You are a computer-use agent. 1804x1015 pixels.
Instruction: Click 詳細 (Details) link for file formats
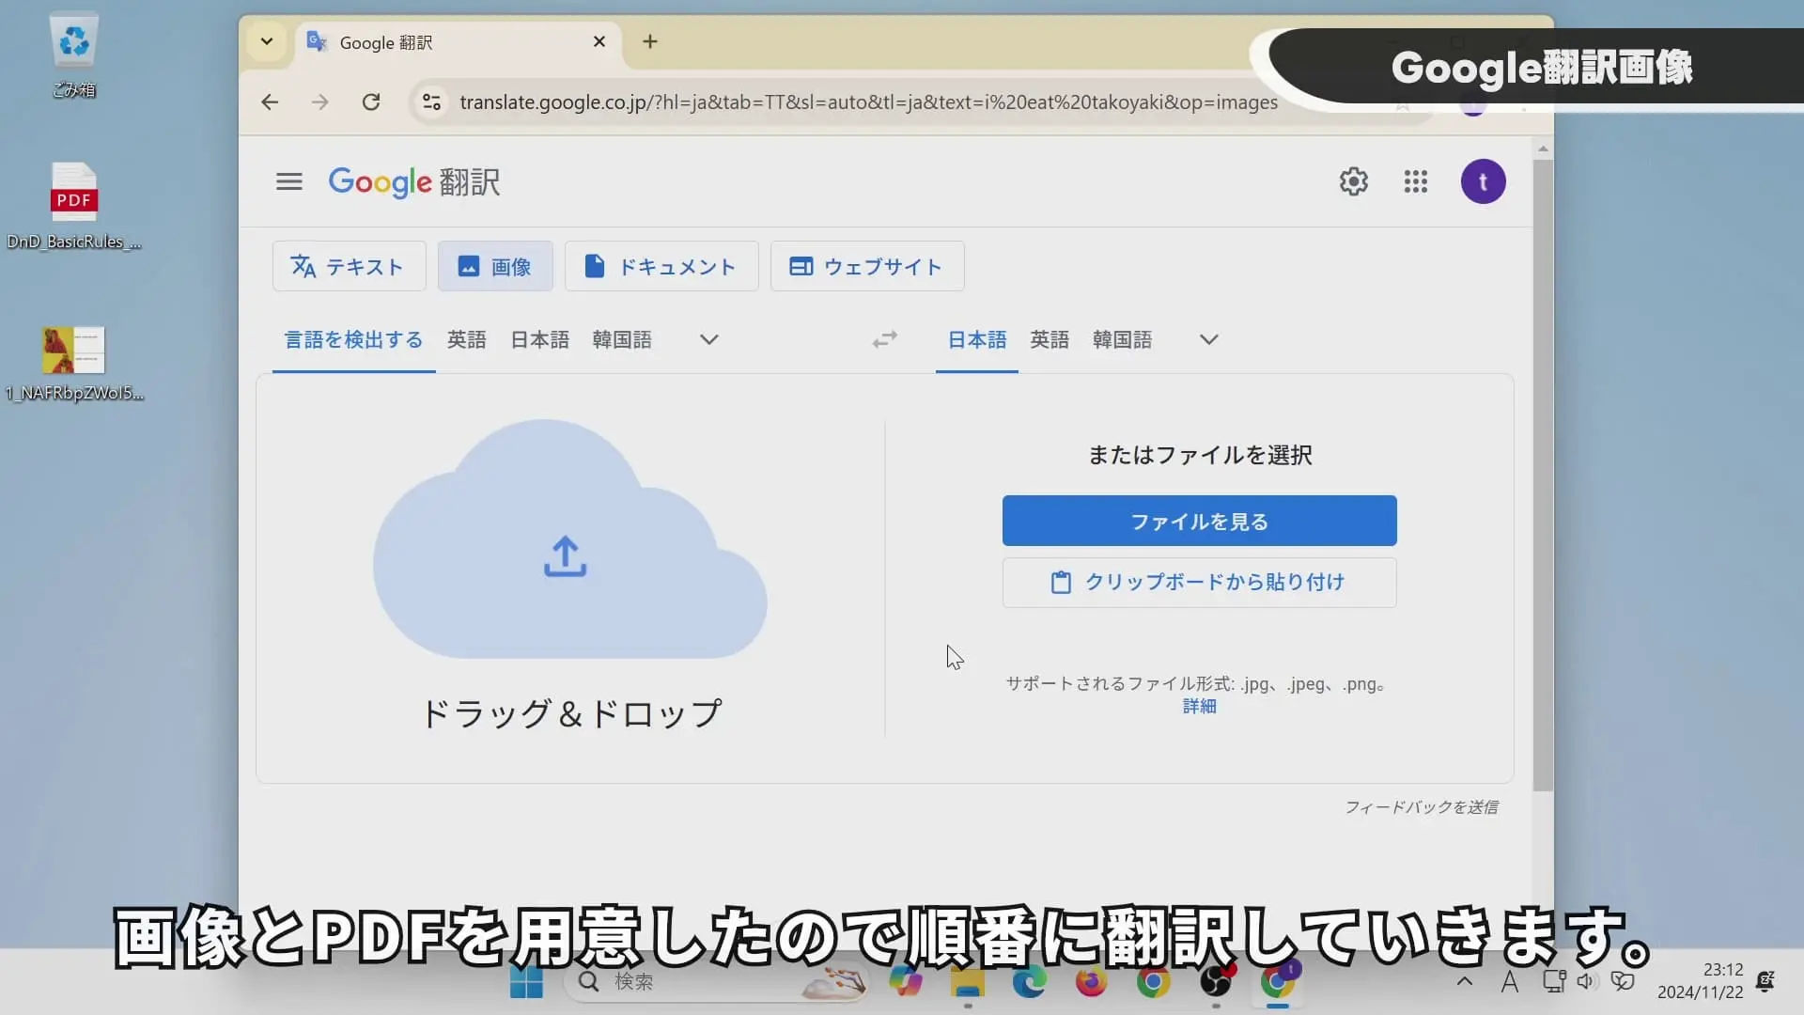pos(1197,707)
